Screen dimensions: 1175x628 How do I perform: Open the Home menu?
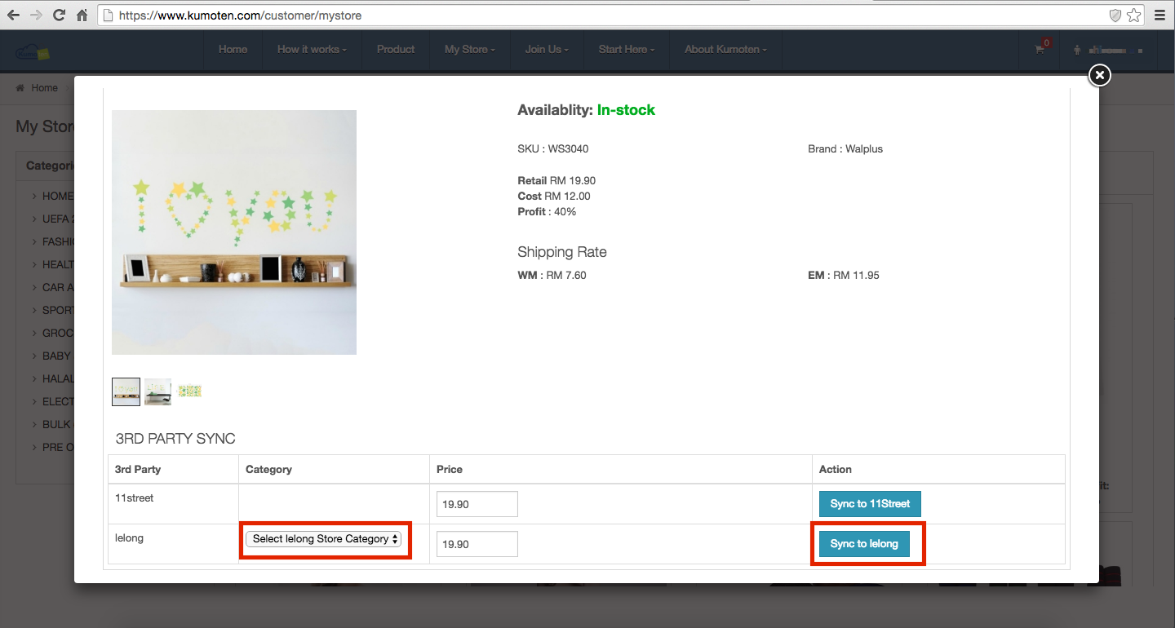[x=233, y=49]
